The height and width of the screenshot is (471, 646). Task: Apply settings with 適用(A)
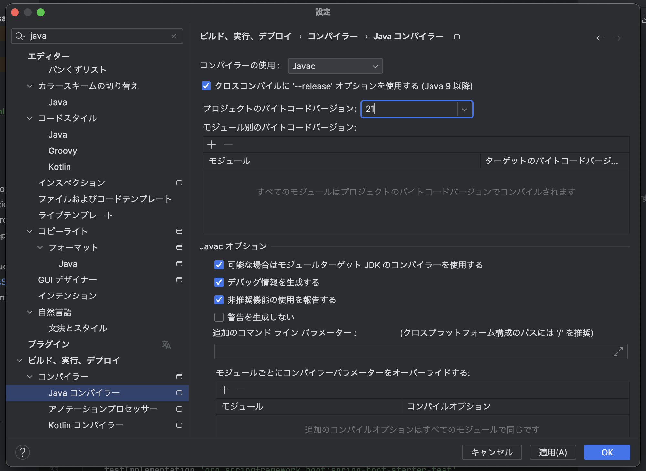pos(552,452)
